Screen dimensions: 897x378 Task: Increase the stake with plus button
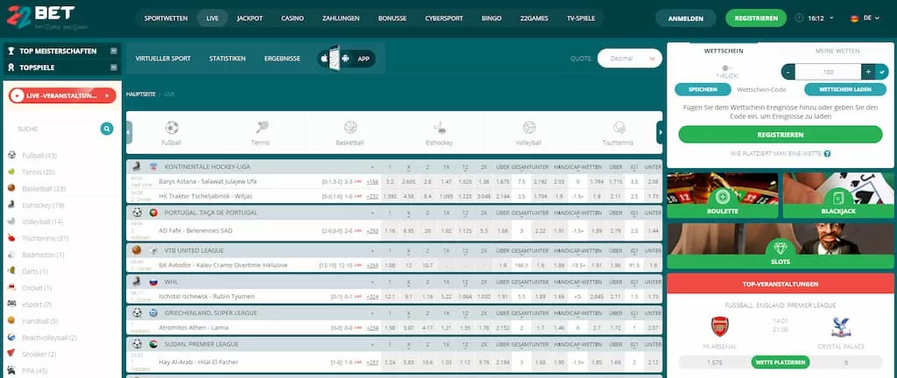[x=868, y=72]
